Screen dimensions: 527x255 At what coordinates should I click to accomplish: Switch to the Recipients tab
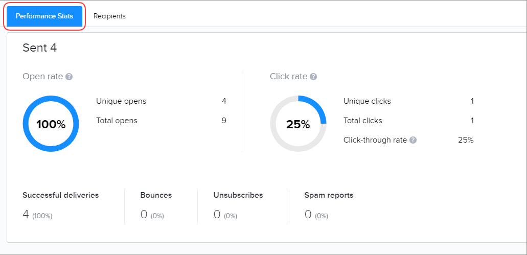click(109, 16)
